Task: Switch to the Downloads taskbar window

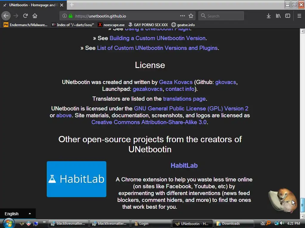Action: pos(234,224)
